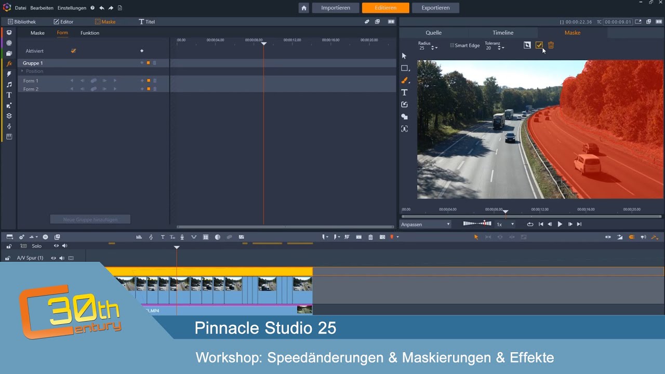The height and width of the screenshot is (374, 665).
Task: Click Neue Gruppe hinzufügen button
Action: [x=90, y=220]
